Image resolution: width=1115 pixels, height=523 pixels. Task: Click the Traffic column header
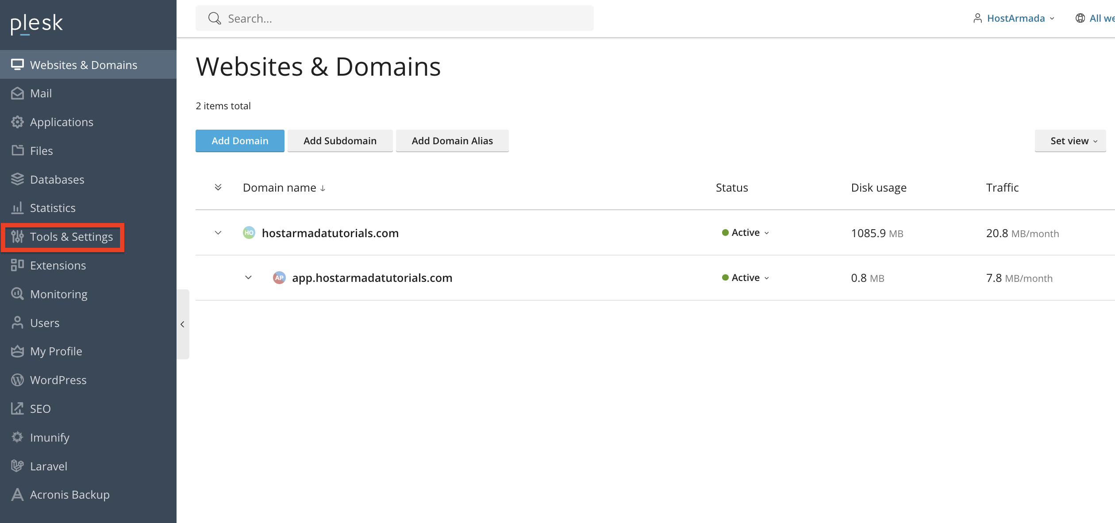pos(1002,188)
